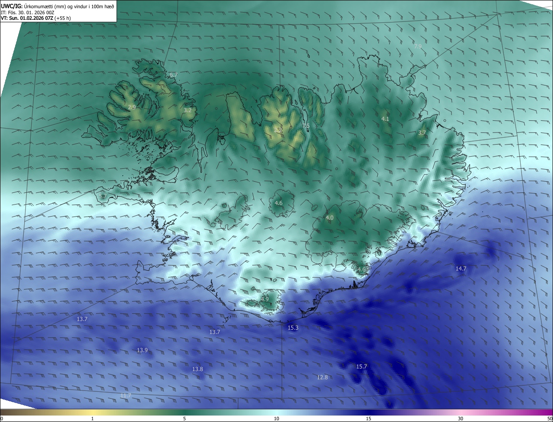Screen dimensions: 553x422
Task: Click the 7.9 value label
Action: tap(418, 46)
